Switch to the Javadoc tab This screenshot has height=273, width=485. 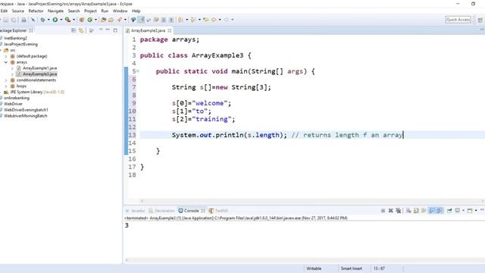click(136, 211)
